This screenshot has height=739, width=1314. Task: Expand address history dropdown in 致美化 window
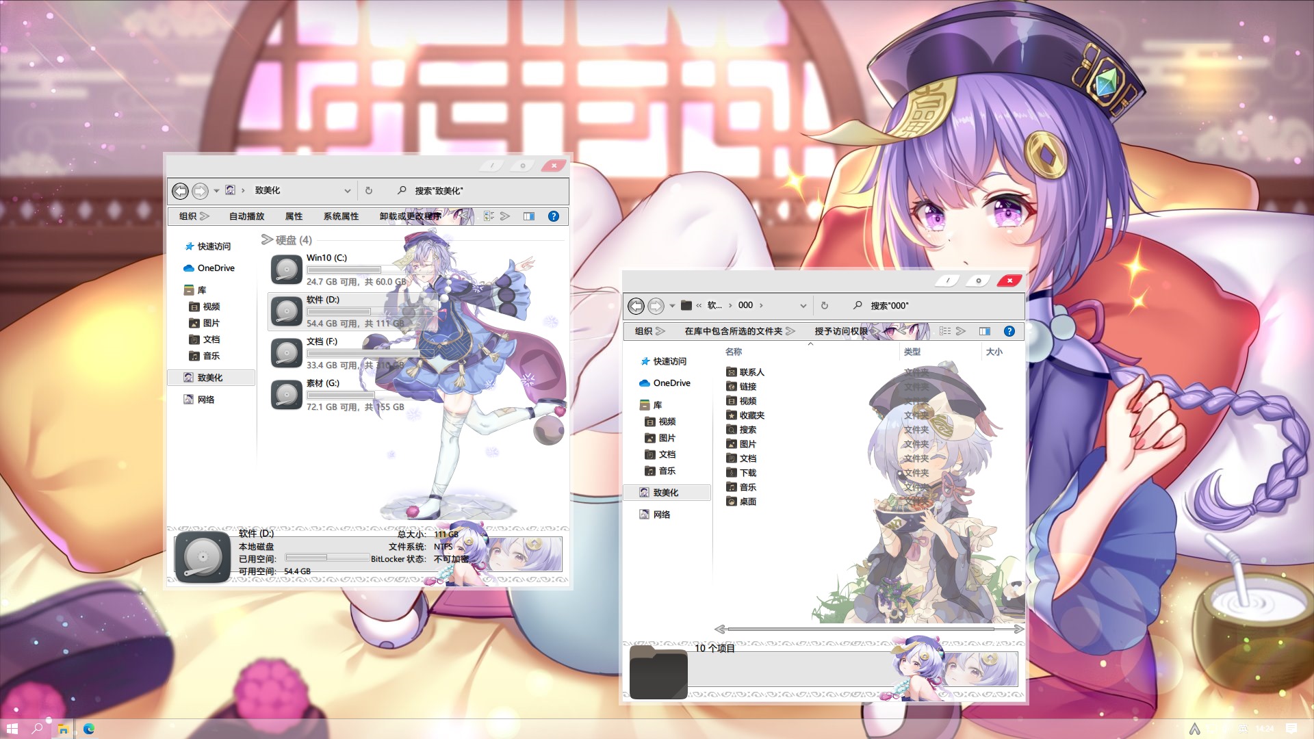tap(347, 191)
